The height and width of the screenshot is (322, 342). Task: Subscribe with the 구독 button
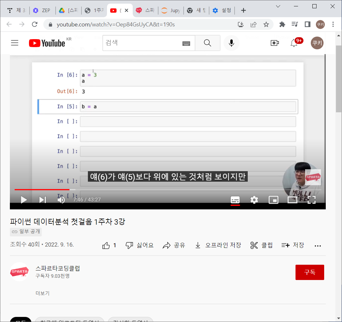tap(310, 272)
